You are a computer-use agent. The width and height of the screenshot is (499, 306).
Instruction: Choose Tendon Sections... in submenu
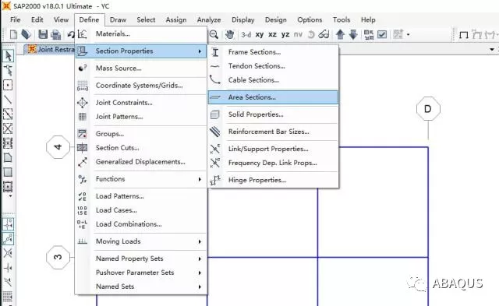(273, 66)
